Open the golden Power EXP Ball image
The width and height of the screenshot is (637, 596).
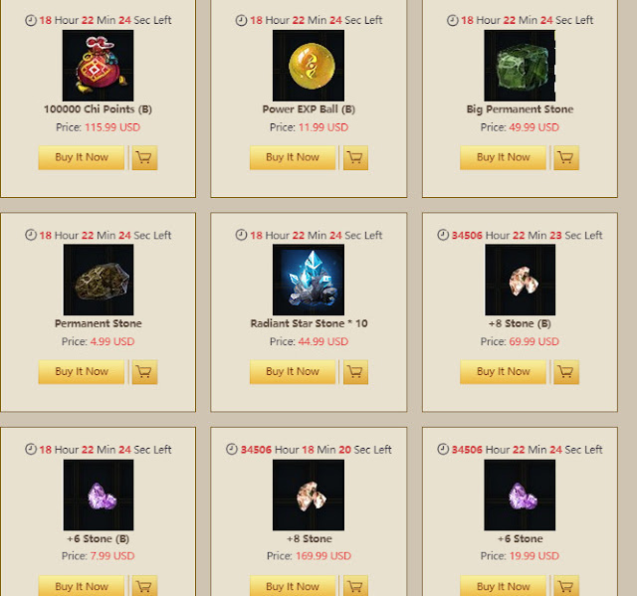309,66
